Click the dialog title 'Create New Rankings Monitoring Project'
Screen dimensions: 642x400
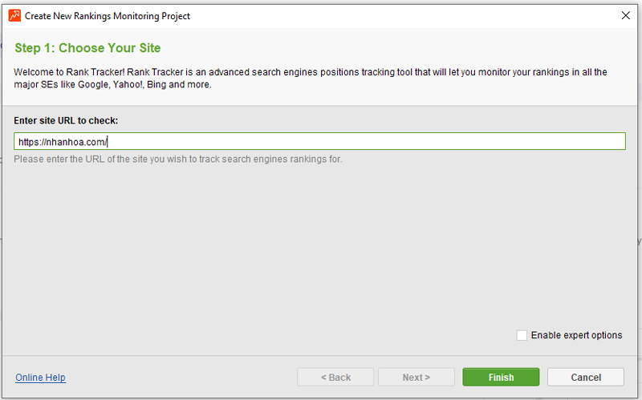[x=108, y=16]
